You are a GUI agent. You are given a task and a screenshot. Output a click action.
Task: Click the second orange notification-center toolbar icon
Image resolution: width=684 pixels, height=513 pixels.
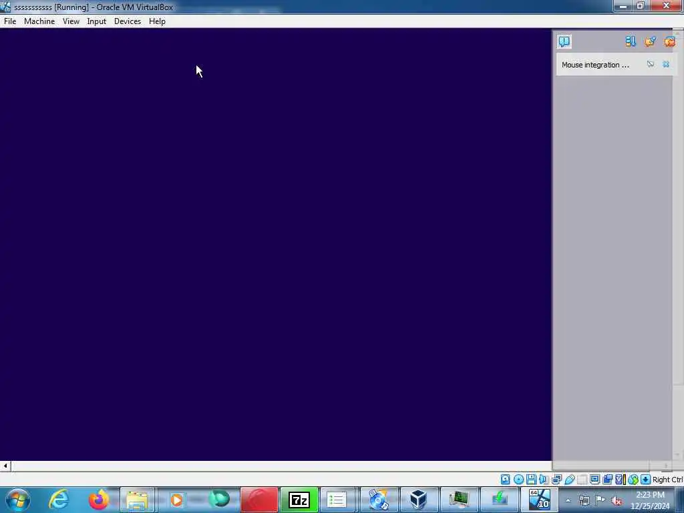point(650,41)
